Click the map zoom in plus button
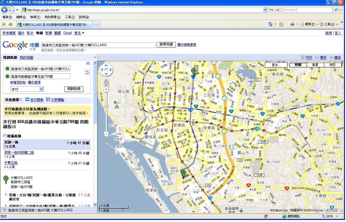Image resolution: width=346 pixels, height=222 pixels. (106, 90)
